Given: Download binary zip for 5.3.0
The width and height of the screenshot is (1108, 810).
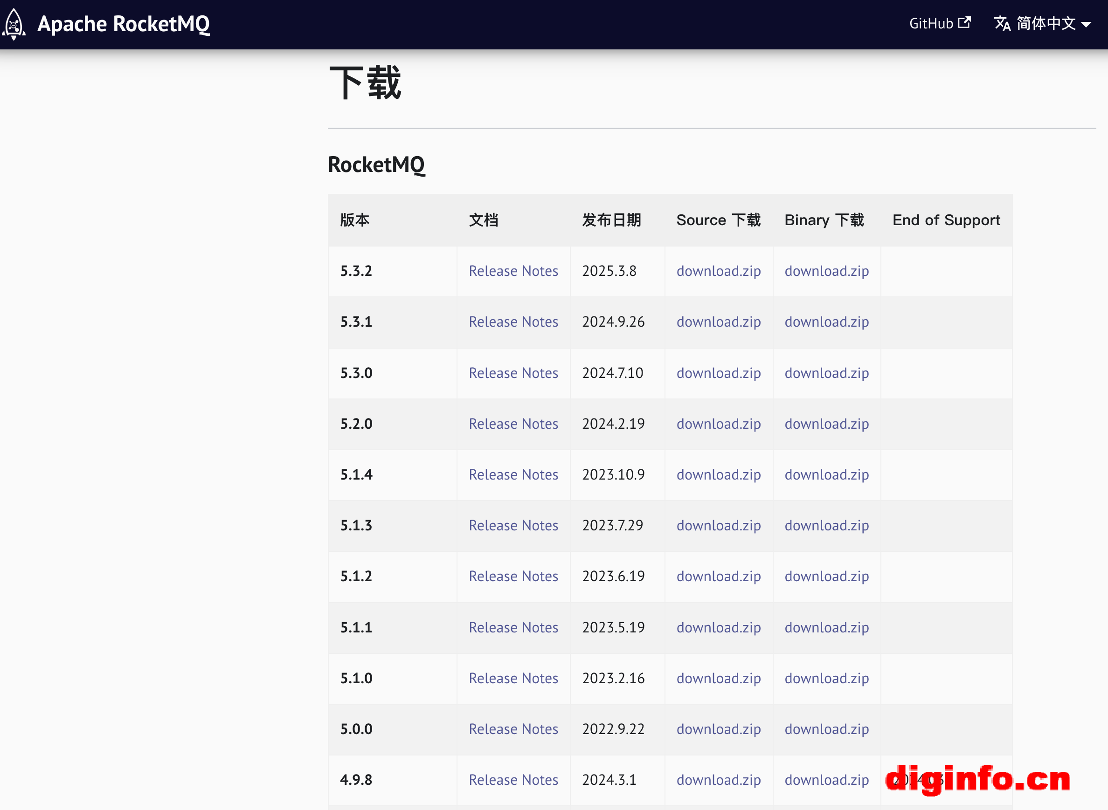Looking at the screenshot, I should tap(826, 373).
